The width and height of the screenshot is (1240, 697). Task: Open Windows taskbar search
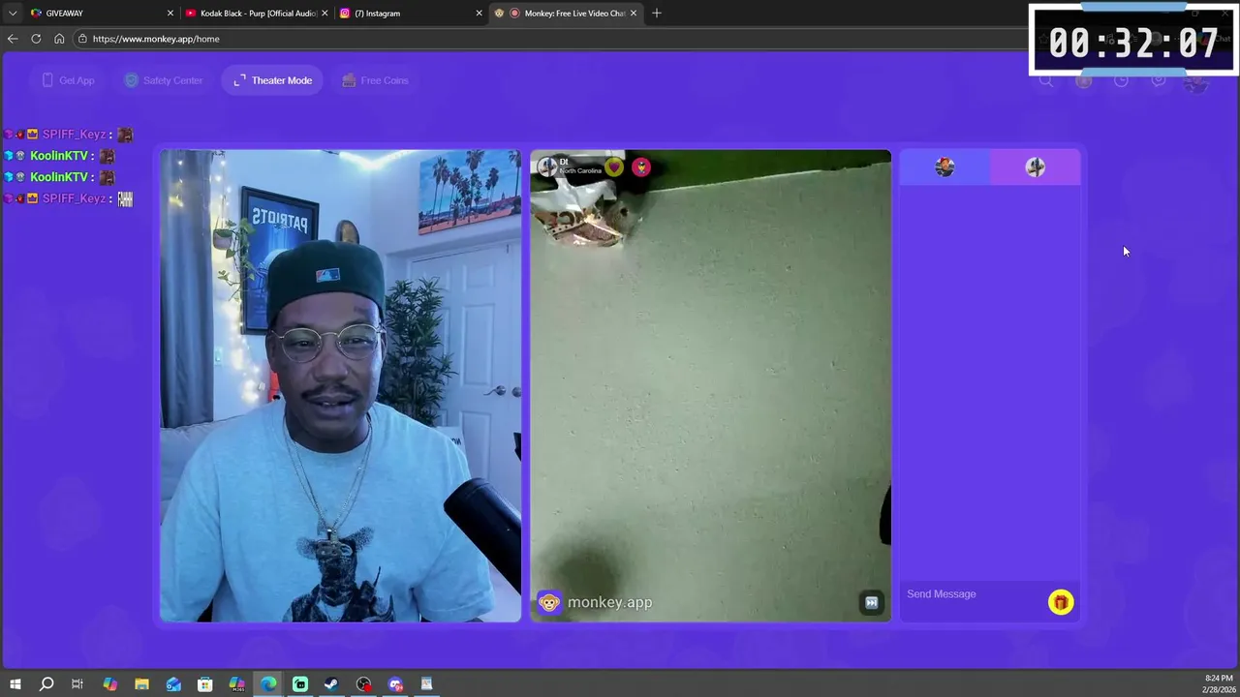tap(46, 684)
